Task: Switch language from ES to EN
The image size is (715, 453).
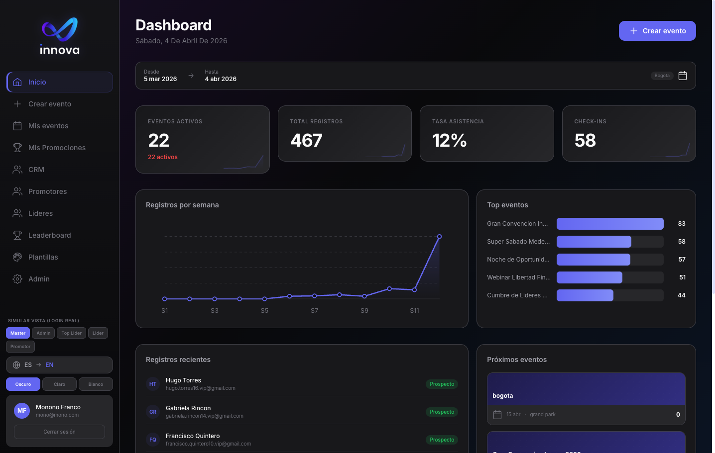Action: pos(59,365)
